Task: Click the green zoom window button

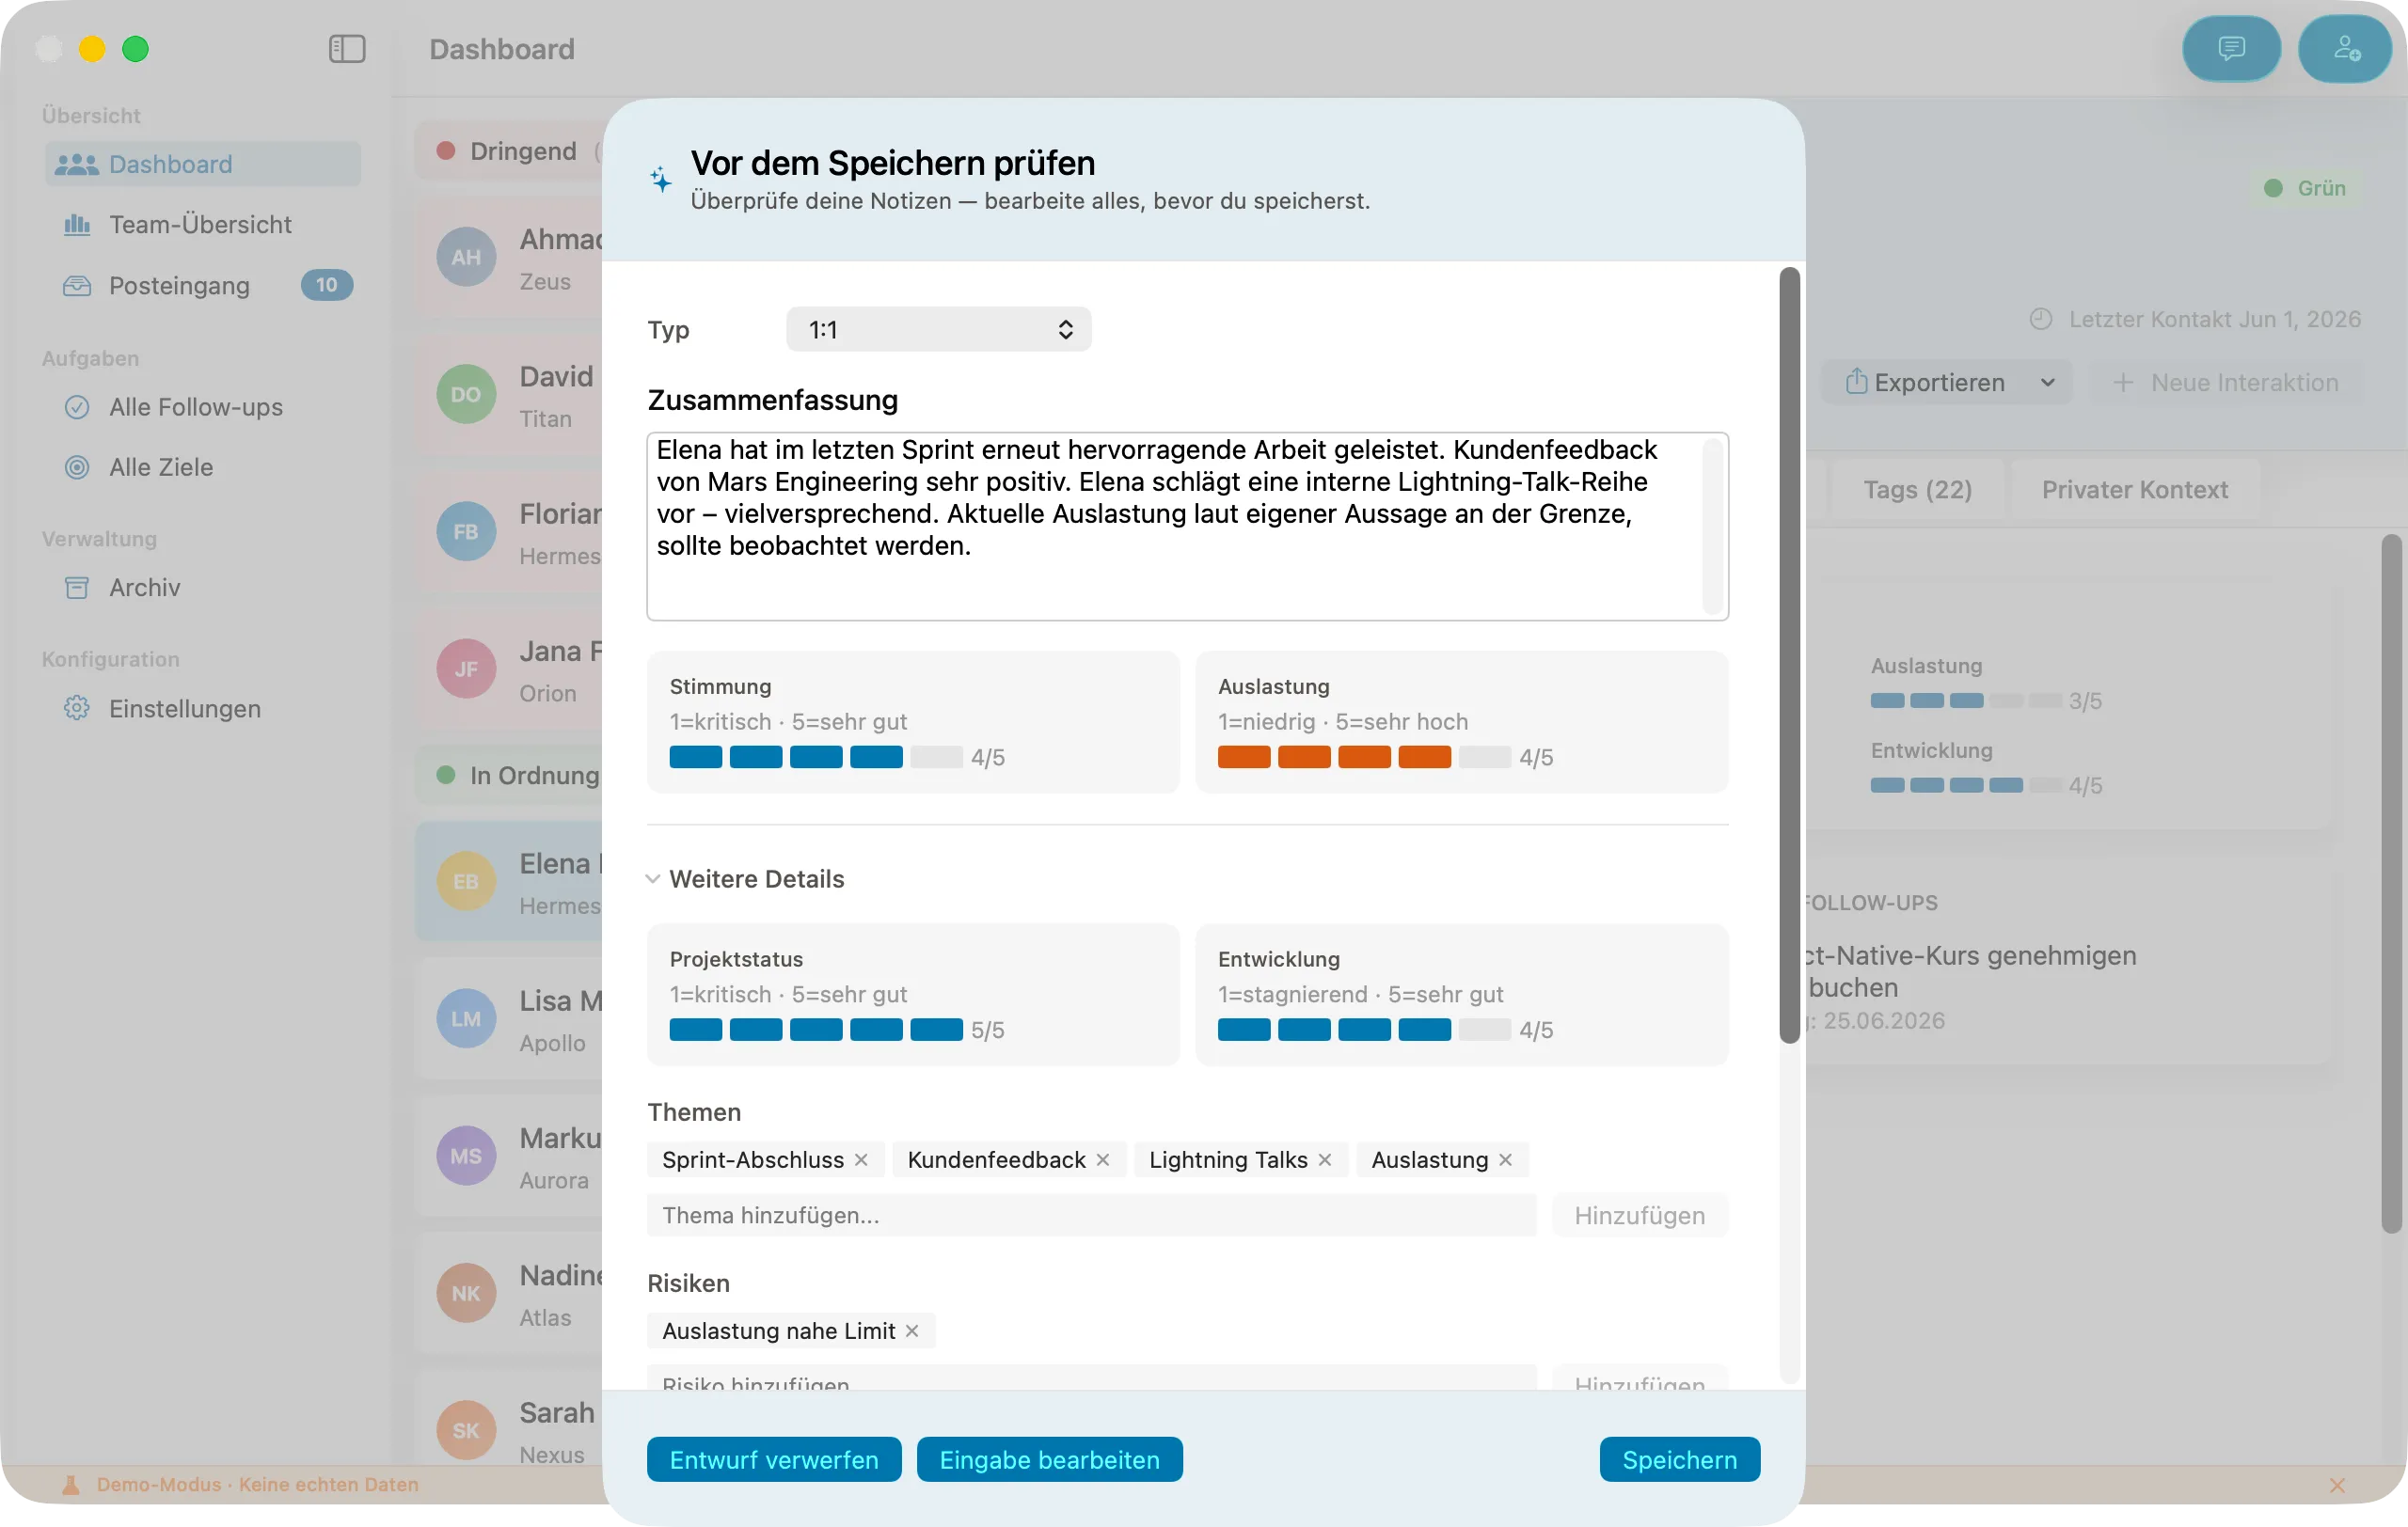Action: pos(136,49)
